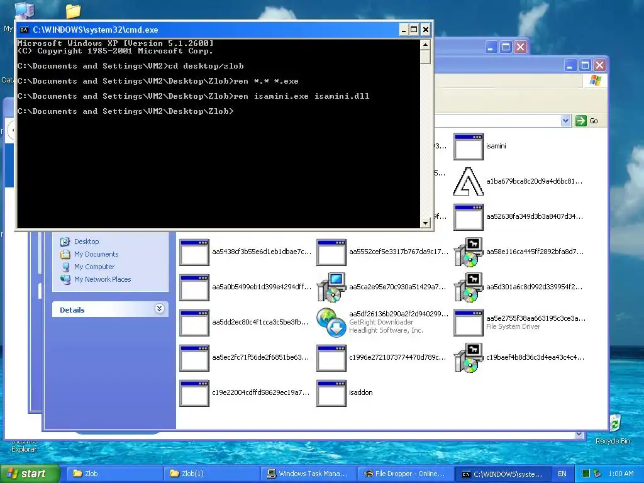Click the GetRight Downloader description text

click(381, 323)
